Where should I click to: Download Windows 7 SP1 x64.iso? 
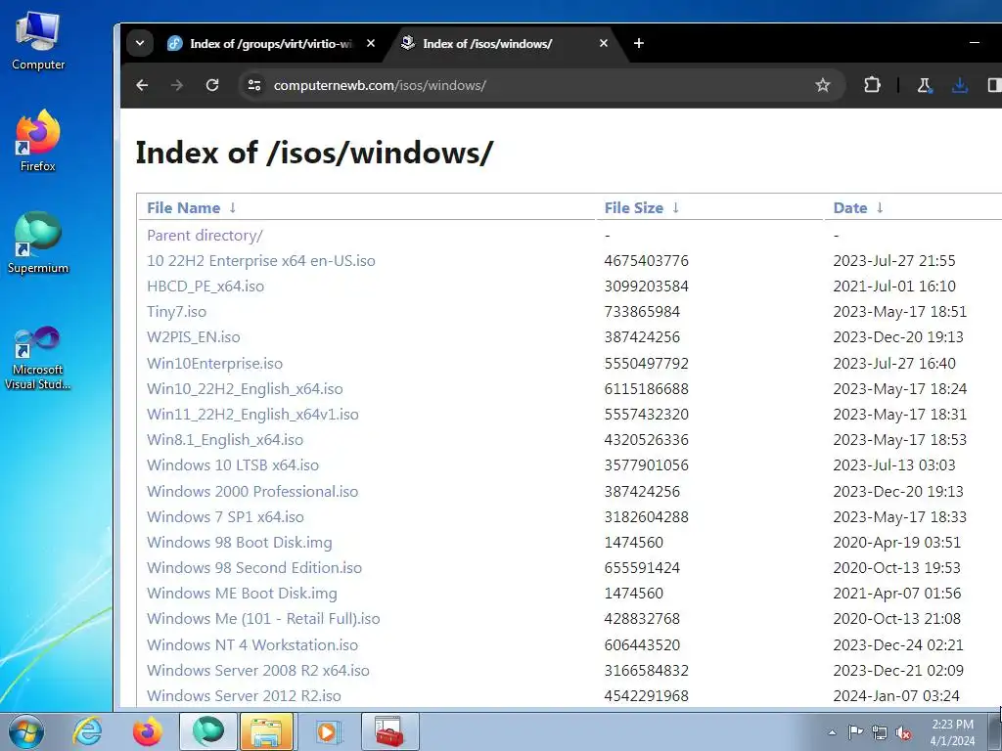[226, 516]
